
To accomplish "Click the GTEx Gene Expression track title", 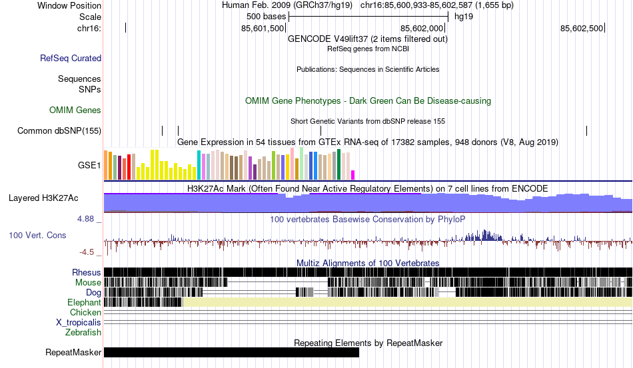I will (x=368, y=142).
